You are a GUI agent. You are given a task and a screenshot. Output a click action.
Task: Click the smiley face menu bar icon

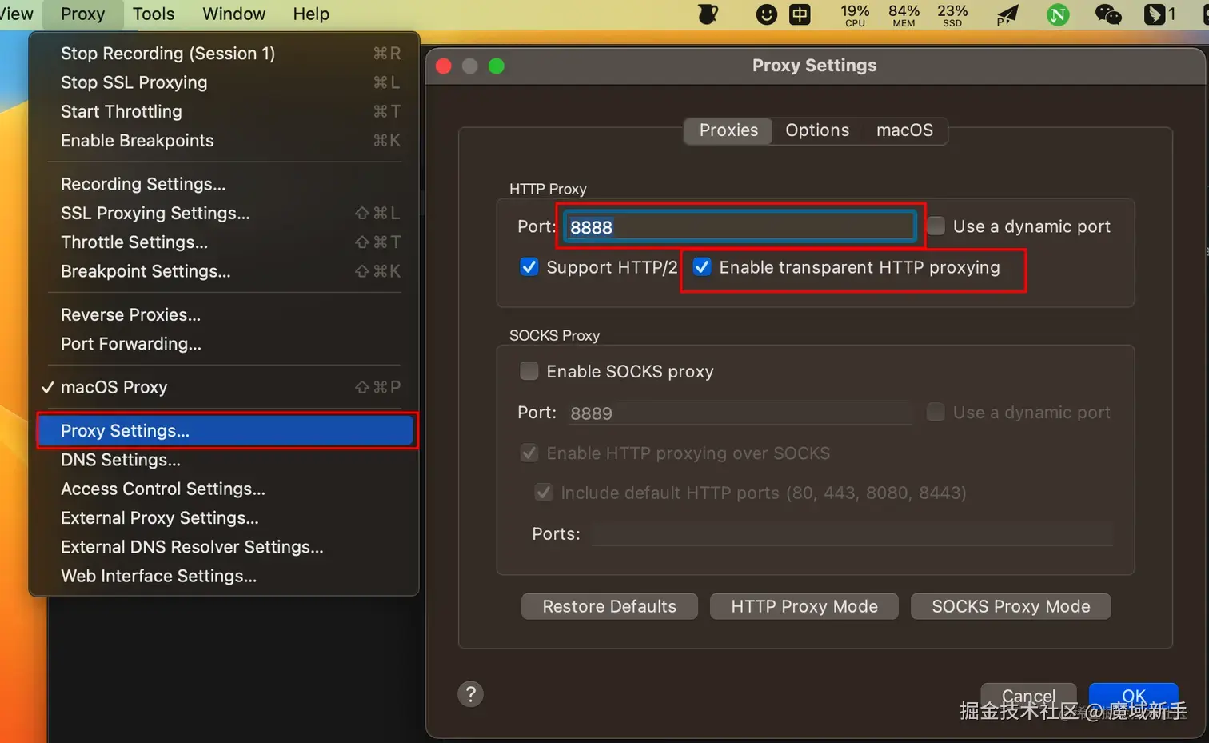(x=766, y=14)
